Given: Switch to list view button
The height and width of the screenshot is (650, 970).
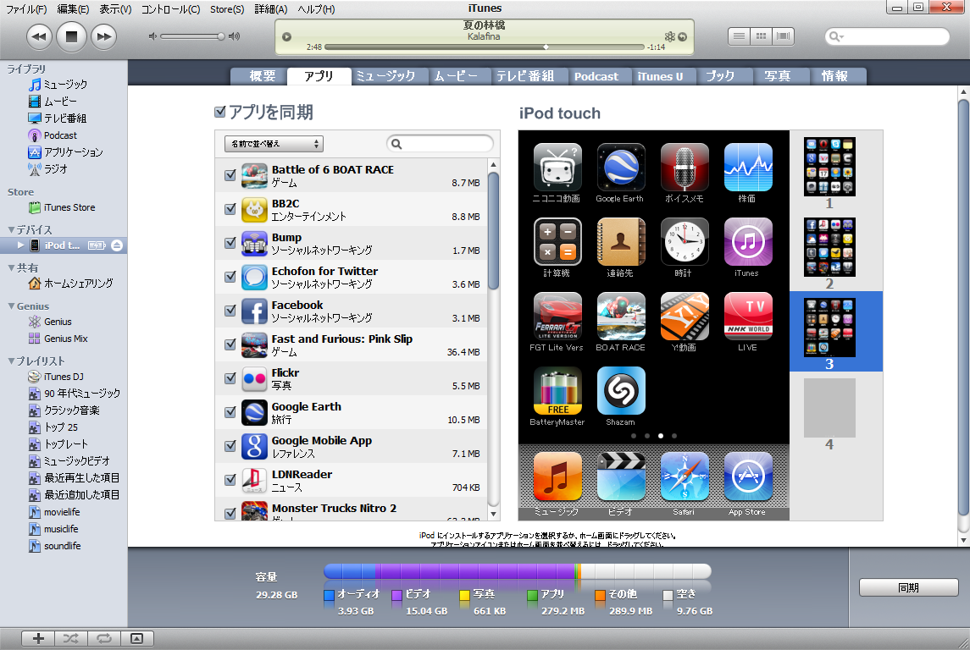Looking at the screenshot, I should [x=739, y=36].
